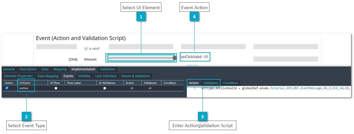
Task: Switch to Validation script editor tab
Action: (211, 83)
